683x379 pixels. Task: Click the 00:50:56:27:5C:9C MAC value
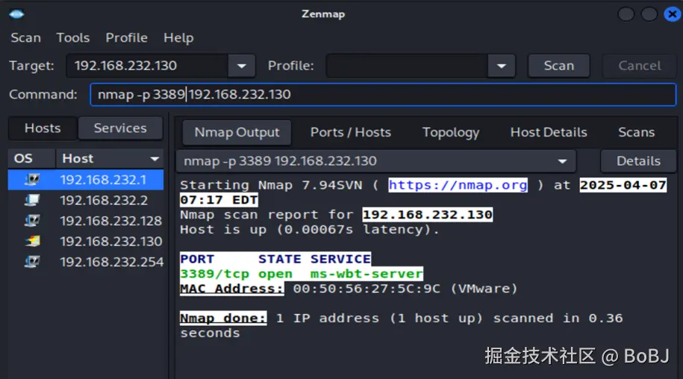point(367,289)
